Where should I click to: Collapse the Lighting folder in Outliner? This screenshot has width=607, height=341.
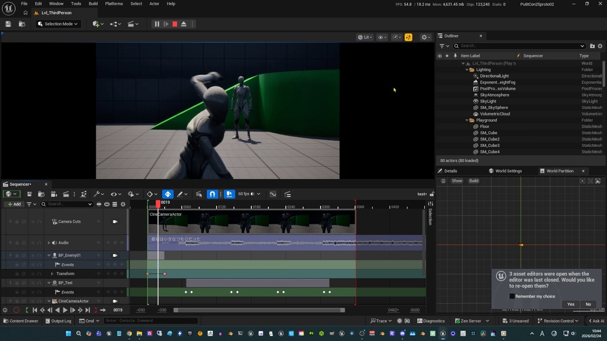click(467, 70)
